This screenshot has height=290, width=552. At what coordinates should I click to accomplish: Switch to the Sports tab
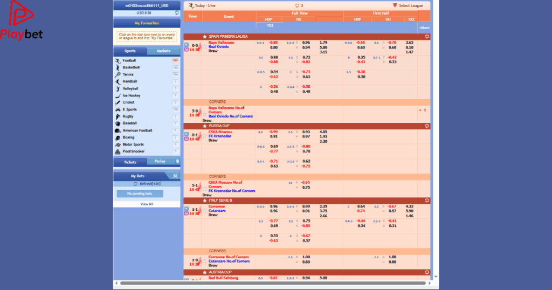click(x=130, y=51)
